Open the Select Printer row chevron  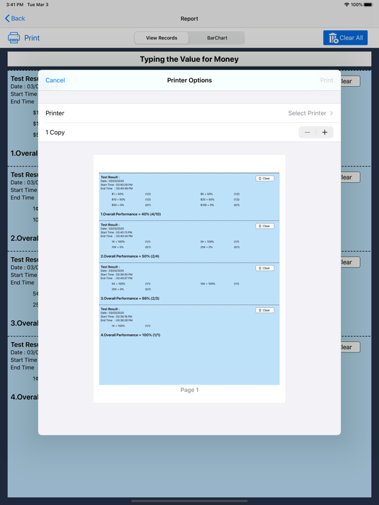point(332,113)
